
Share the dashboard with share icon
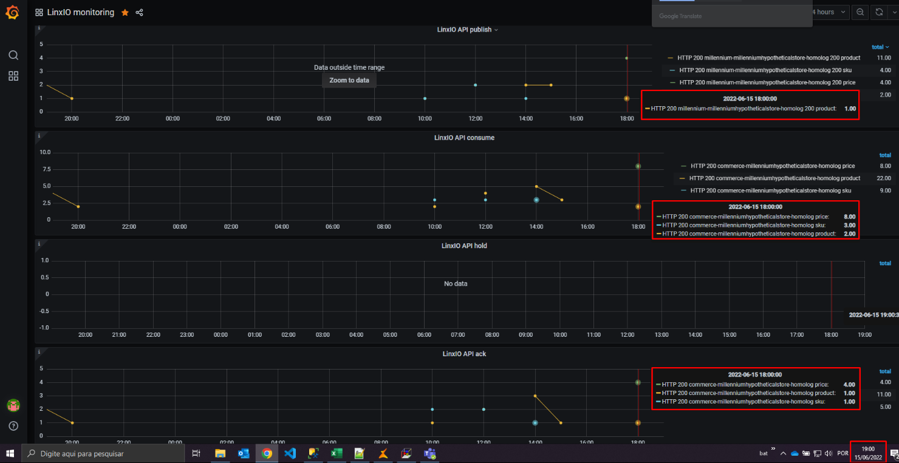coord(140,12)
